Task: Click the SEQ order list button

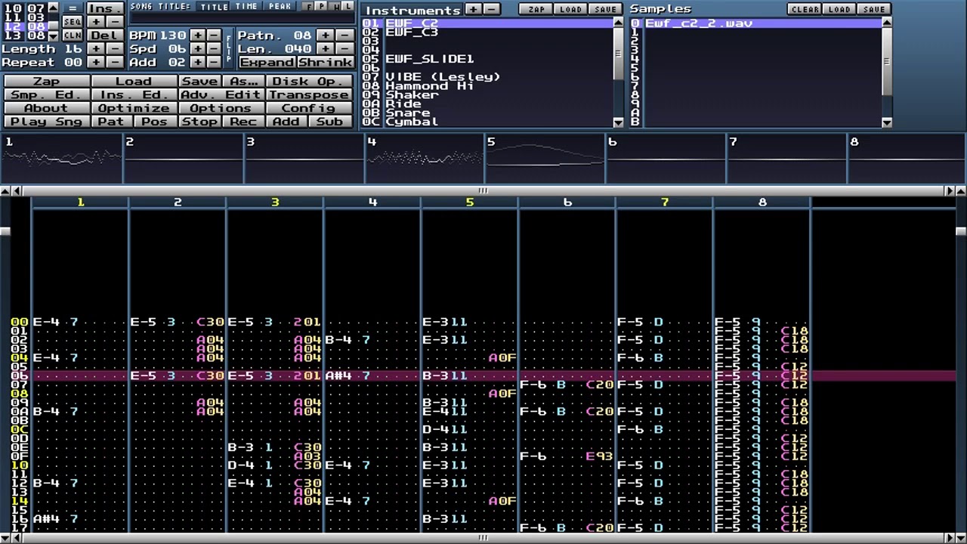Action: 73,22
